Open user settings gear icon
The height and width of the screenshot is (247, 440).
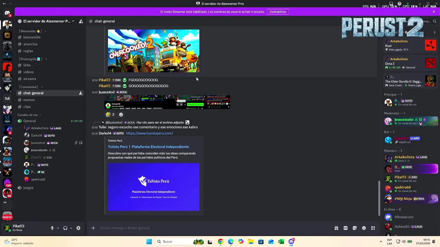78,228
